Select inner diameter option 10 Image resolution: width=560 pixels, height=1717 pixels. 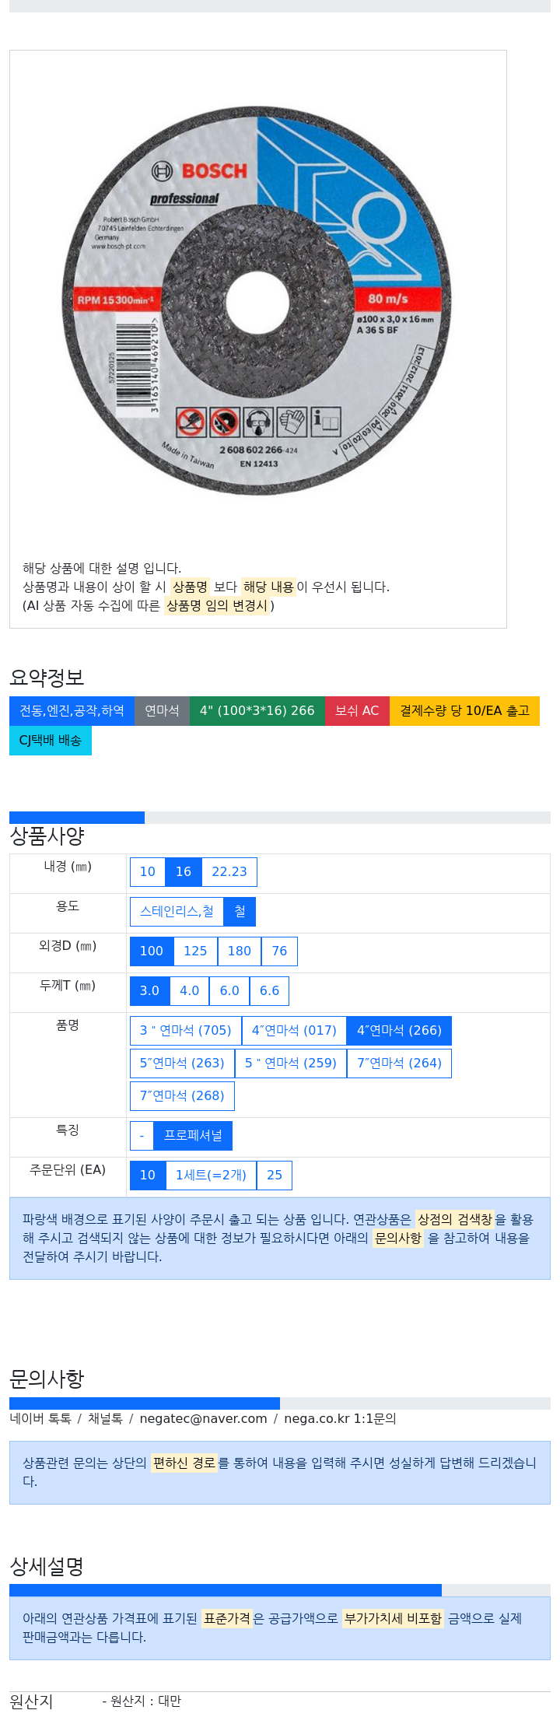(x=148, y=872)
